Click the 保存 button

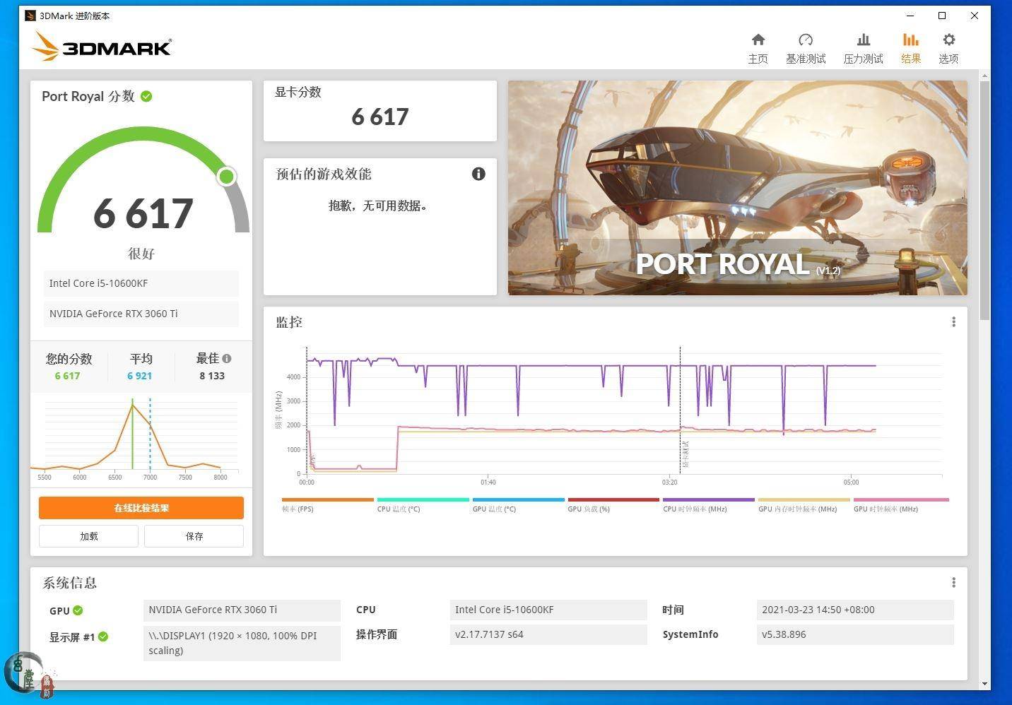pos(194,536)
